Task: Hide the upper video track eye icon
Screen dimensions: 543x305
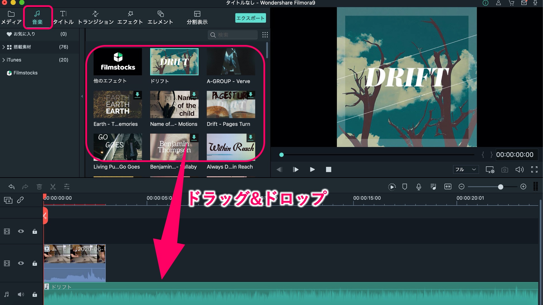Action: [x=21, y=231]
